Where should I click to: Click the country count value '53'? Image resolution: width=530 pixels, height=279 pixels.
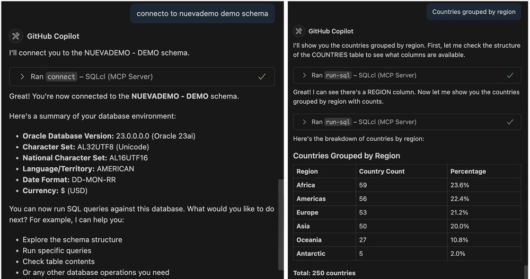(x=363, y=212)
